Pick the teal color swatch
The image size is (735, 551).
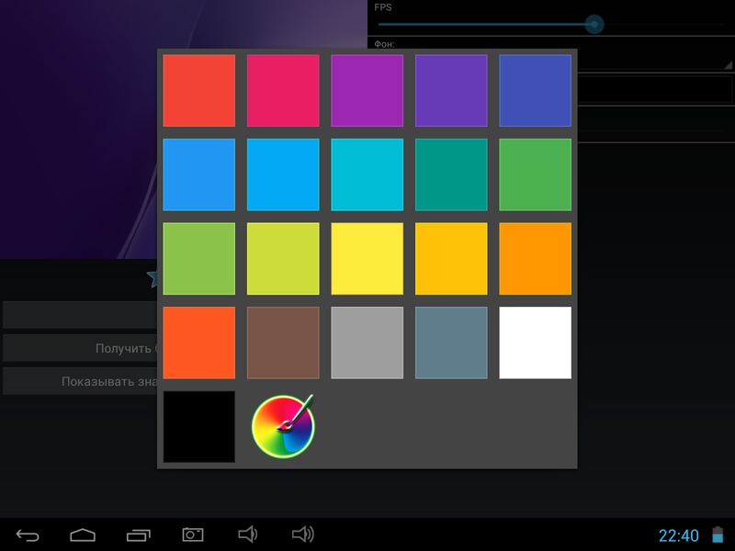pos(451,174)
